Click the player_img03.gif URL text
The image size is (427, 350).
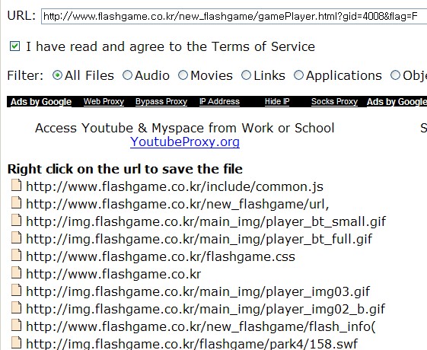pos(198,291)
